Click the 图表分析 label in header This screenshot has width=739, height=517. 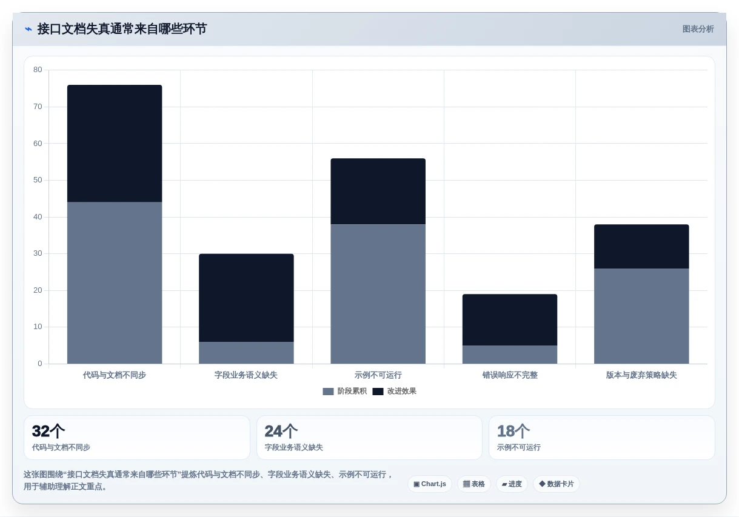pyautogui.click(x=698, y=29)
